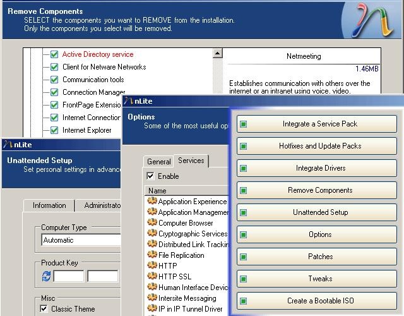This screenshot has width=404, height=316.
Task: Click the first Product Key input field
Action: point(69,276)
